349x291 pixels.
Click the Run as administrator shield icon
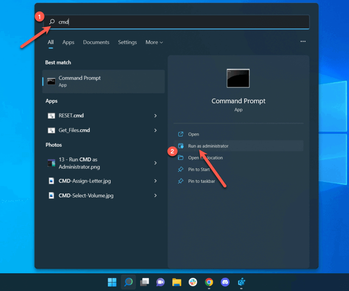[x=180, y=146]
